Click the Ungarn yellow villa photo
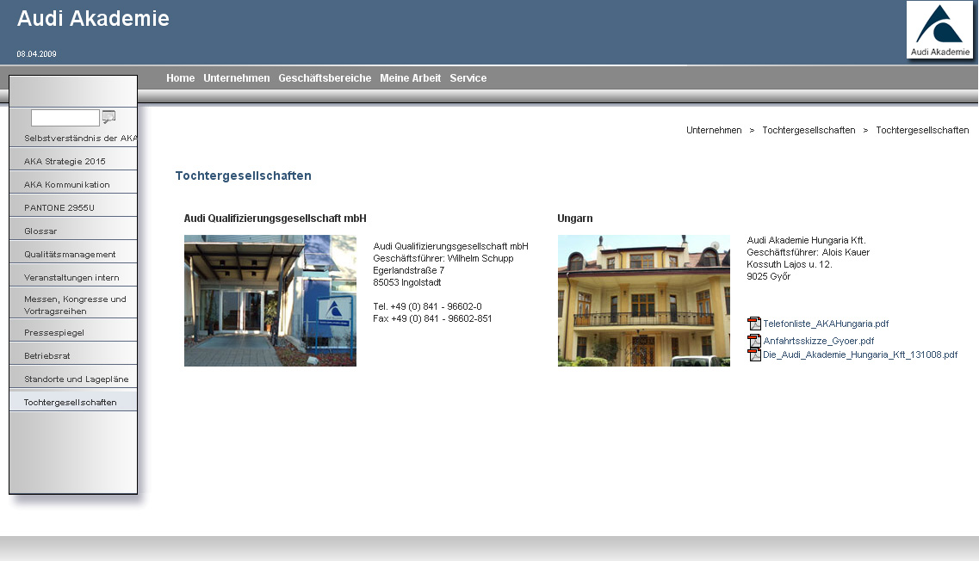The height and width of the screenshot is (561, 979). click(x=644, y=300)
